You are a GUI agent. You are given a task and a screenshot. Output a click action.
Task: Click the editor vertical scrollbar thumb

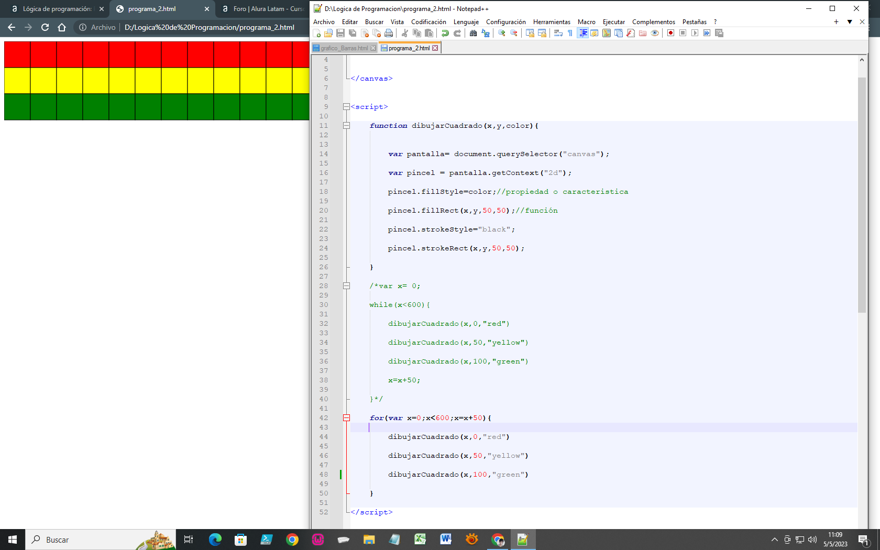(x=862, y=195)
